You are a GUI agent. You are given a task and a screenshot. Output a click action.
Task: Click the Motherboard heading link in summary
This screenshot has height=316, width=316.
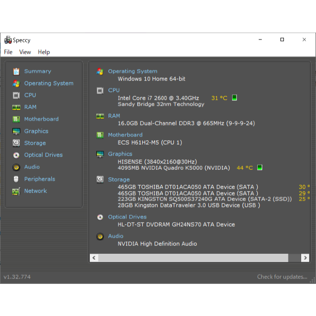[x=125, y=135]
